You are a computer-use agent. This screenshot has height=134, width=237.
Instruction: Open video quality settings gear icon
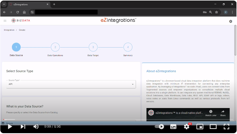click(x=187, y=127)
